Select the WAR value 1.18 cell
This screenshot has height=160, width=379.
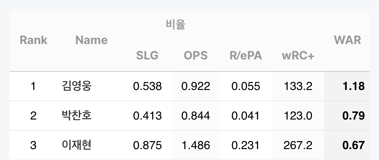[353, 86]
